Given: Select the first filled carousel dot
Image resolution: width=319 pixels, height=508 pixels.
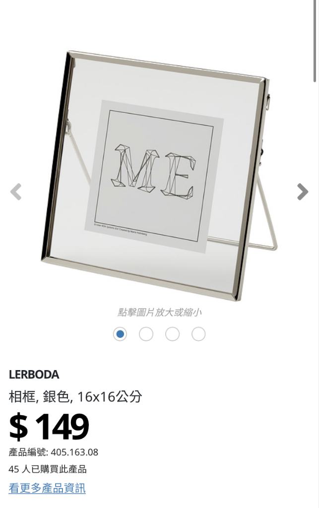Looking at the screenshot, I should pyautogui.click(x=120, y=334).
